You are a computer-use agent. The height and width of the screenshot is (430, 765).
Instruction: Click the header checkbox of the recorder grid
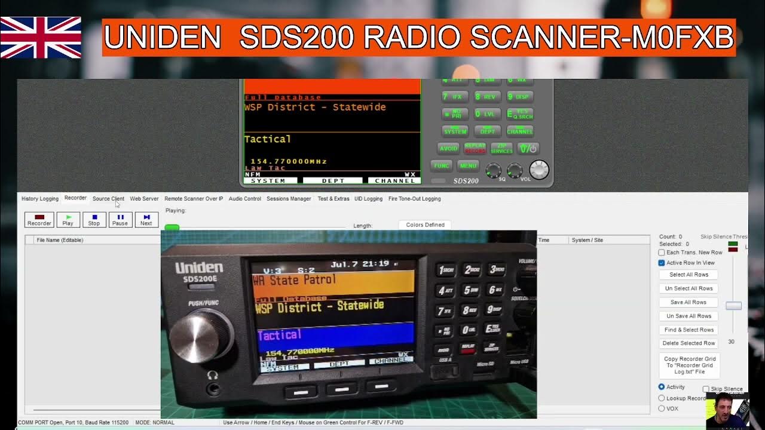coord(29,240)
